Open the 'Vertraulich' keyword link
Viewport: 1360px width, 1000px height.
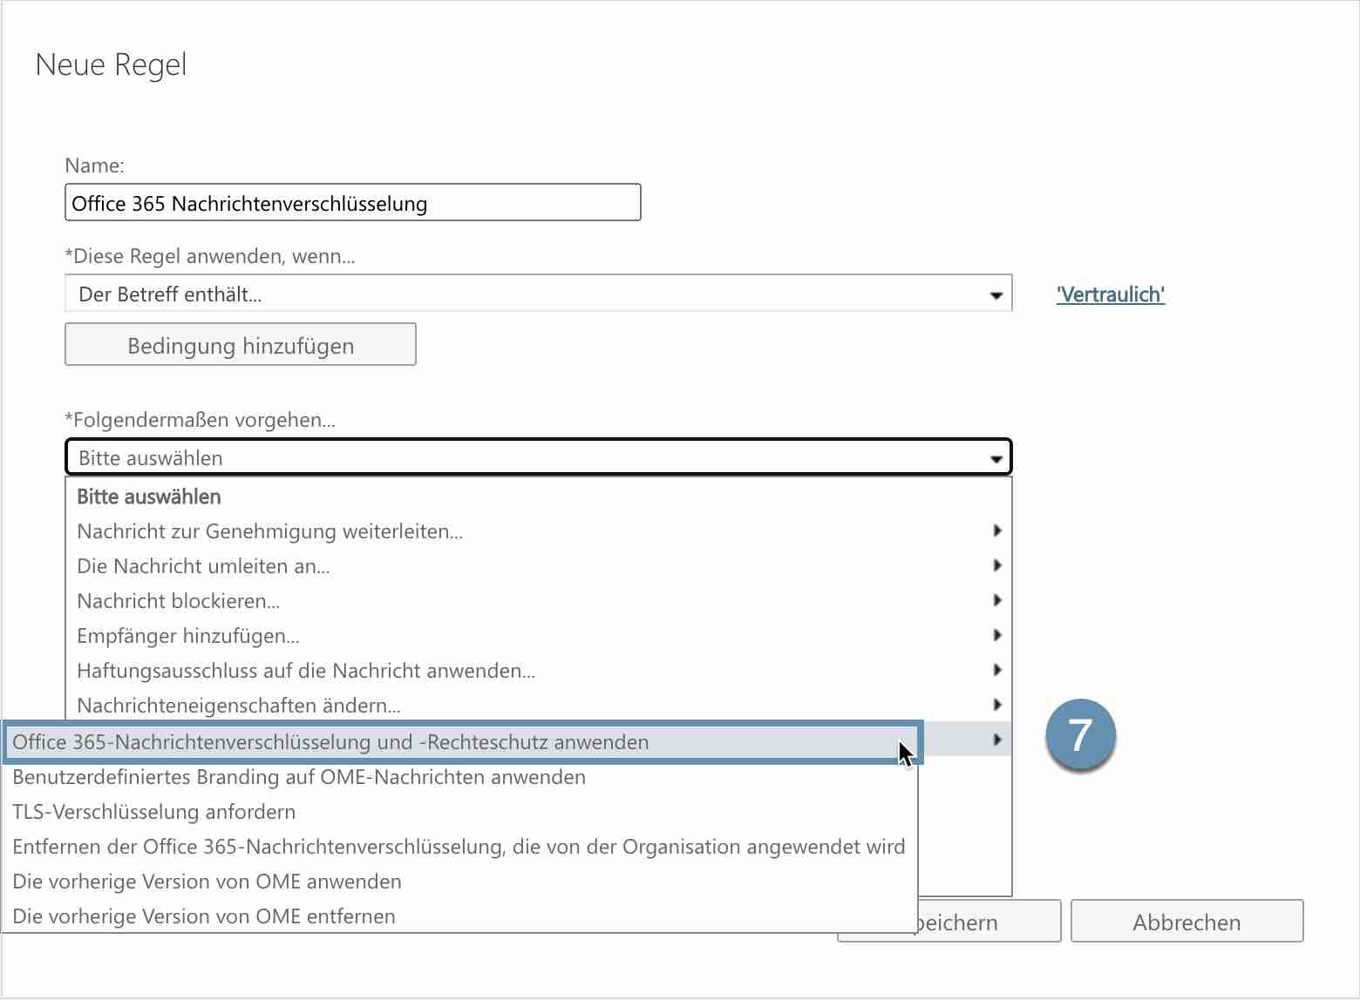tap(1111, 294)
